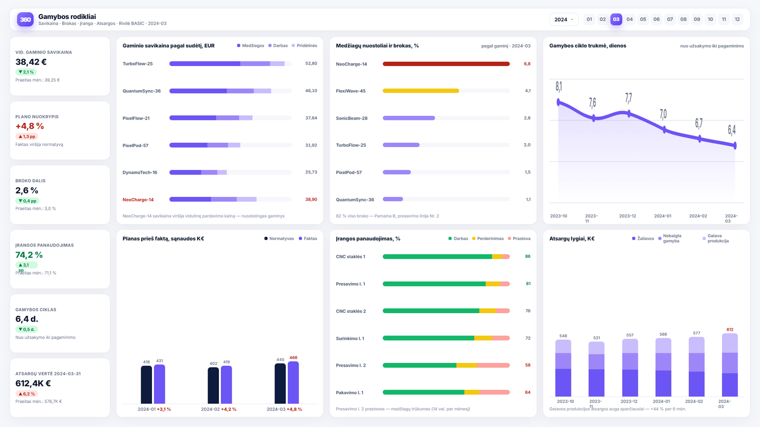Click the 8,1 data point on cycle chart
760x427 pixels.
559,102
